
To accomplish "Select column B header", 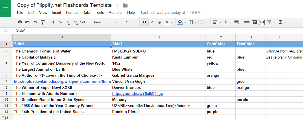I will (x=158, y=37).
